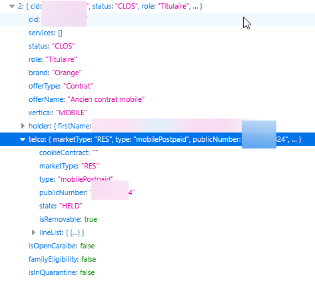Select the isInQuarantine false row

[x=157, y=272]
